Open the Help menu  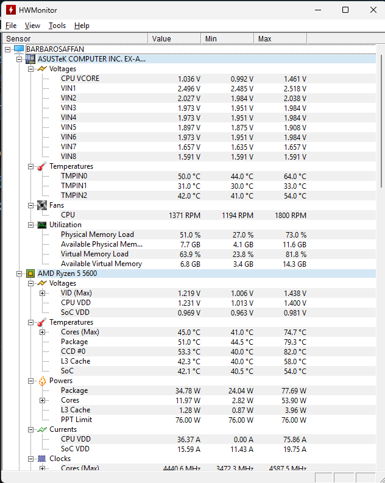point(82,26)
